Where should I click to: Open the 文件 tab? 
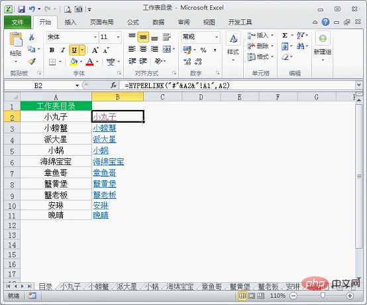[17, 23]
